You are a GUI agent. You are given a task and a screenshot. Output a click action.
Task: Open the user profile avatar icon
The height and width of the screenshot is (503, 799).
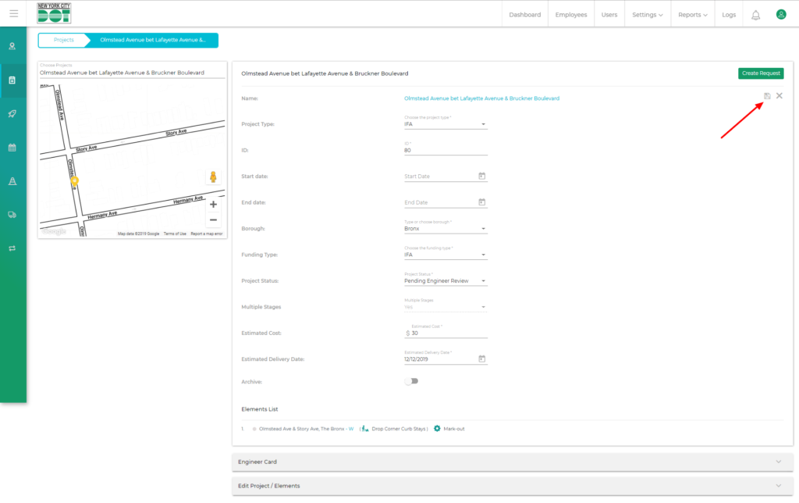pyautogui.click(x=780, y=14)
